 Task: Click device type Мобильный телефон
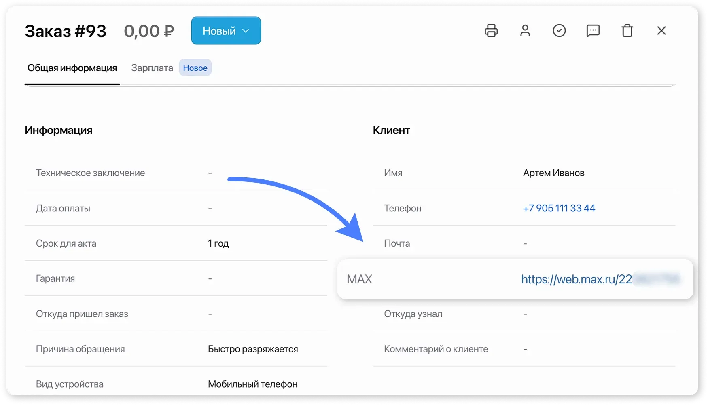[253, 384]
